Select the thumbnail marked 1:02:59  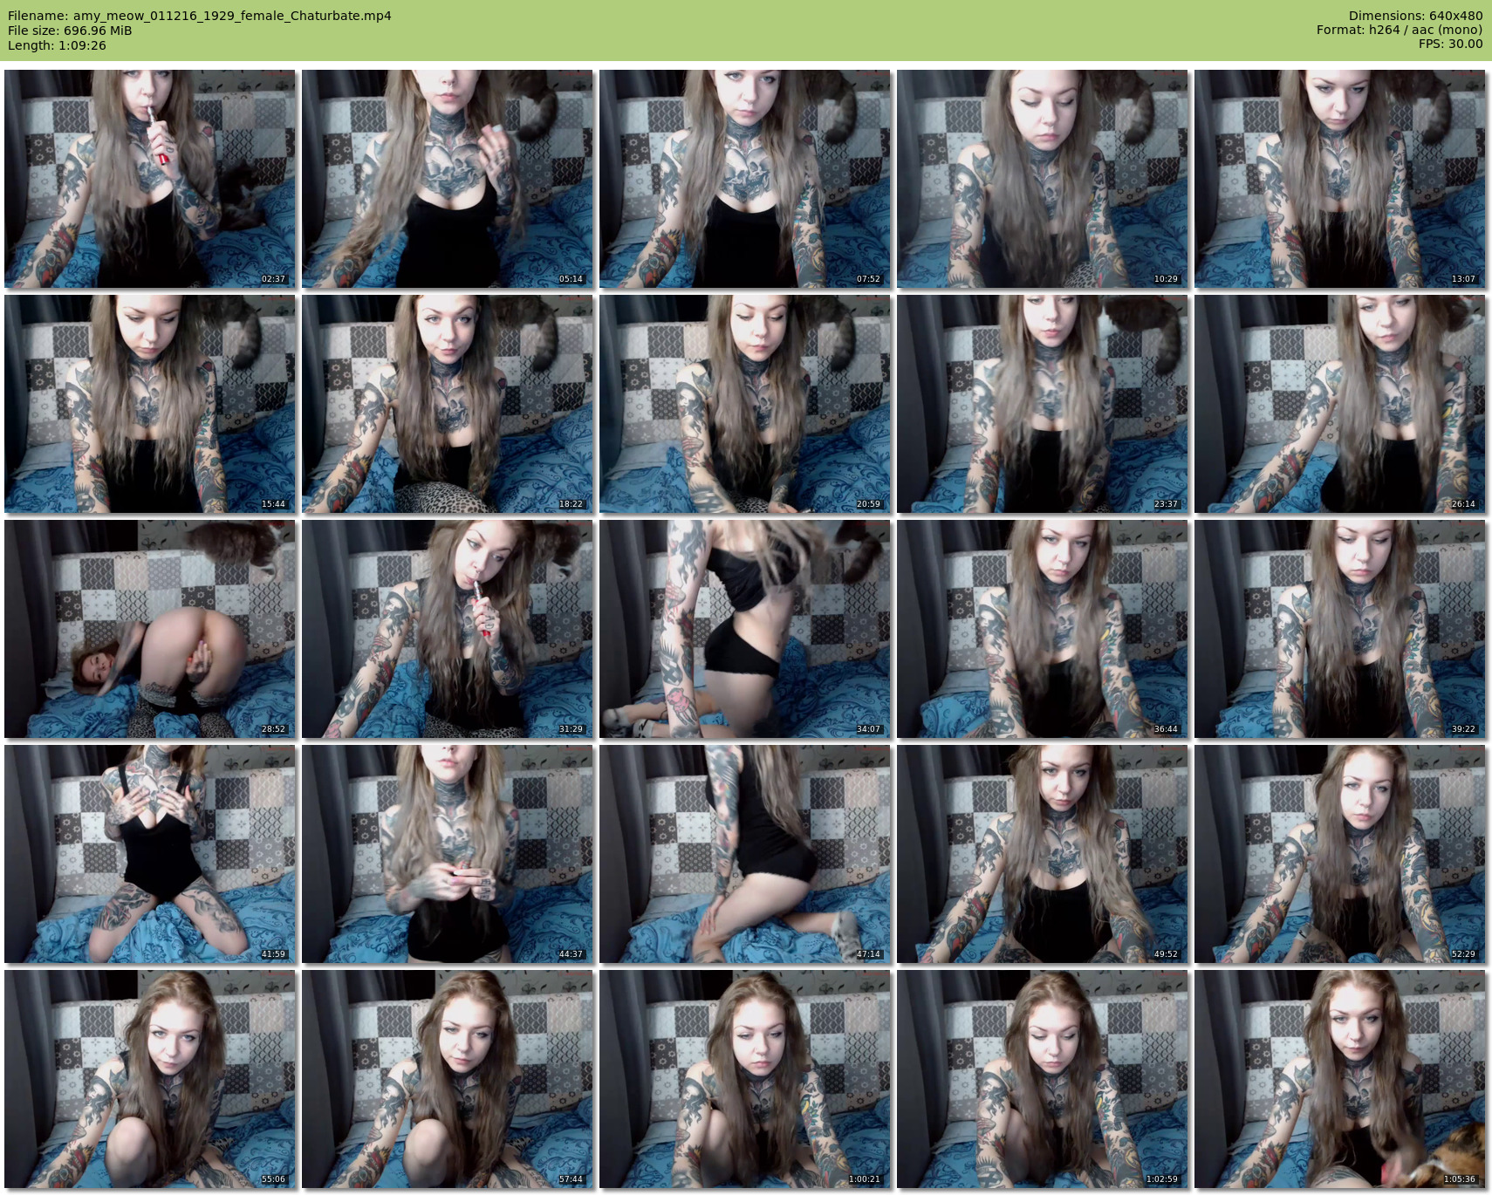pyautogui.click(x=1043, y=1079)
